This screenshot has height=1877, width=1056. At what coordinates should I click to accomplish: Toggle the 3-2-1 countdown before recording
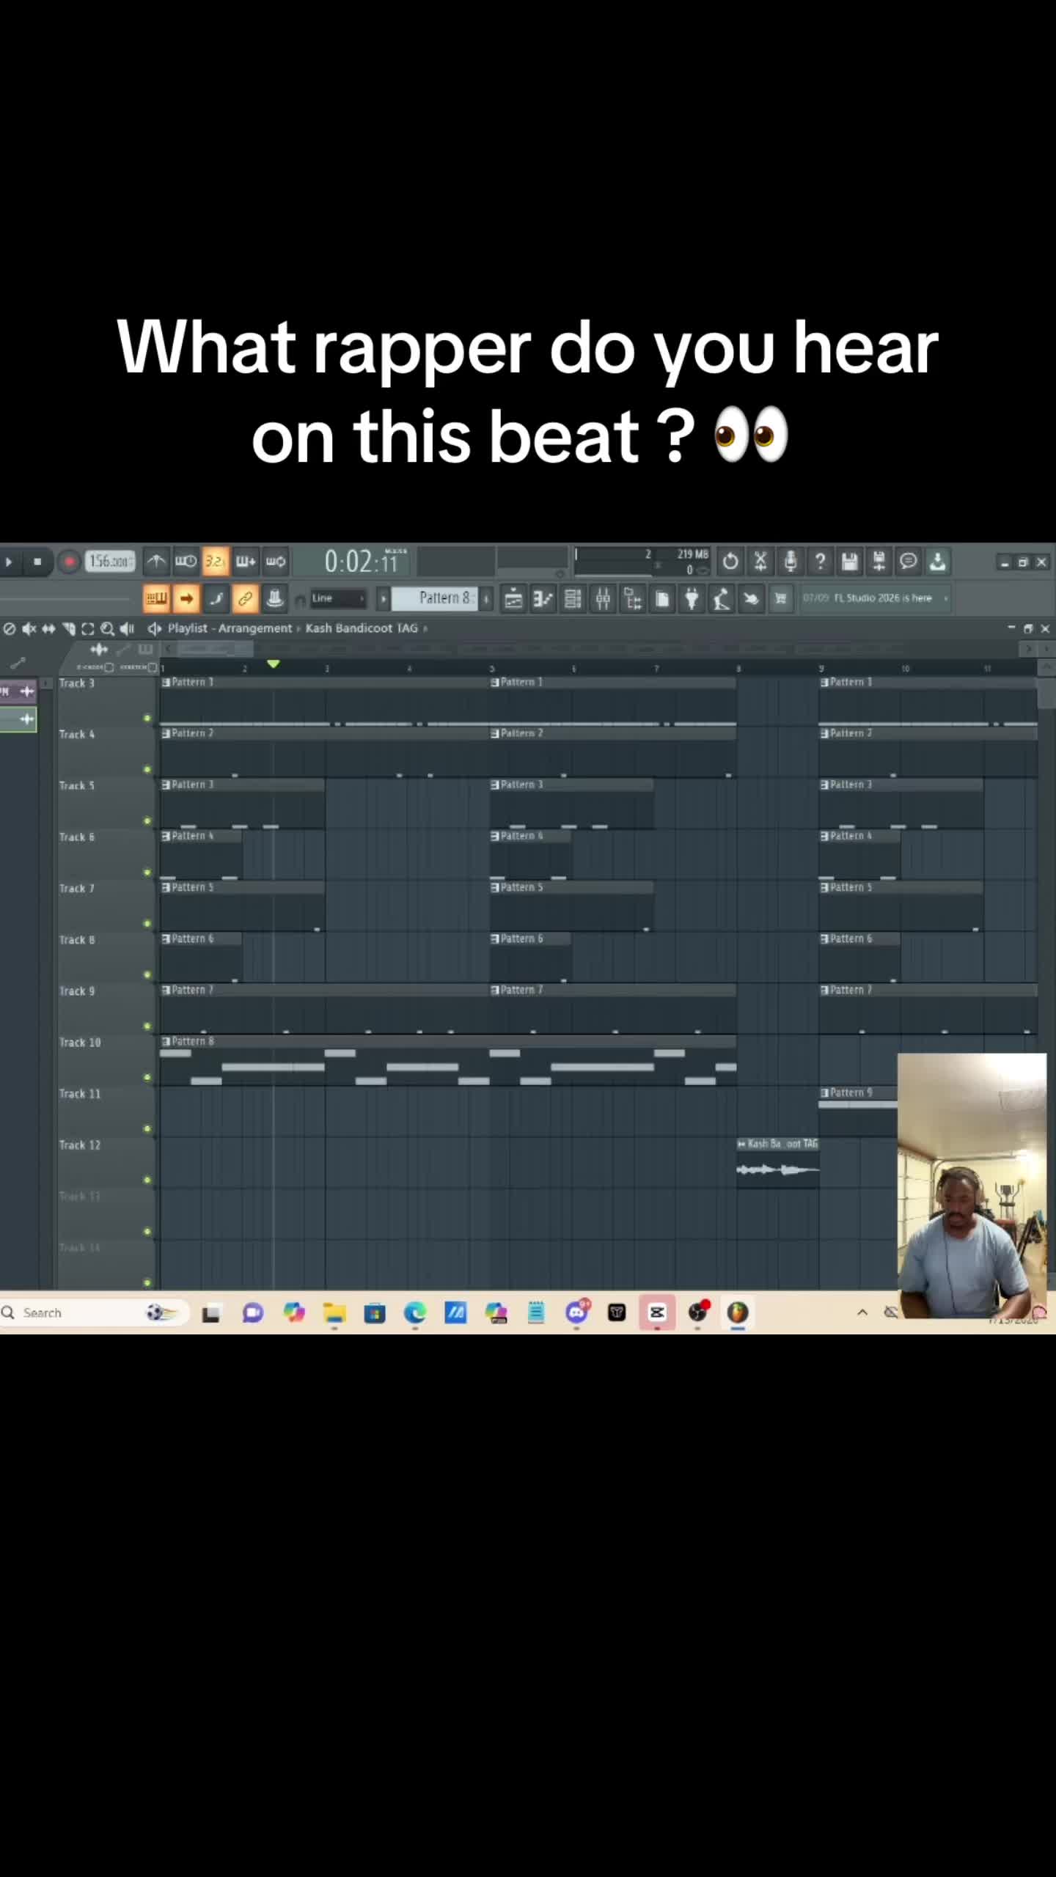[216, 562]
